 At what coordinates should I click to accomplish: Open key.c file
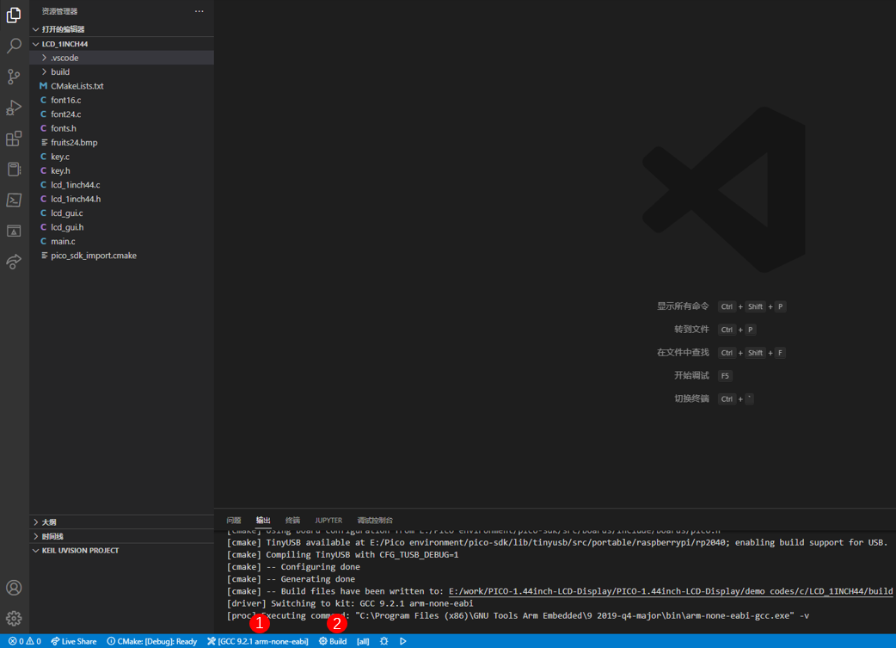[x=122, y=157]
